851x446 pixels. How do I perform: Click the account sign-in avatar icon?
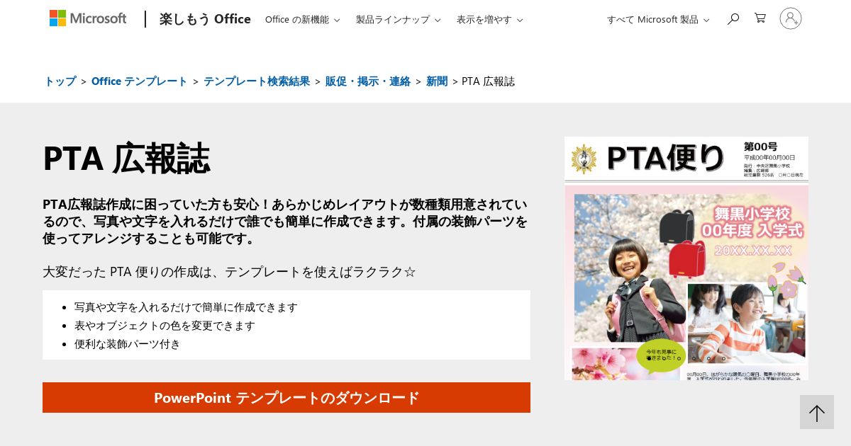(x=790, y=18)
